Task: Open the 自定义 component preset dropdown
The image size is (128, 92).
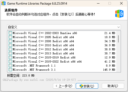Action: click(64, 27)
